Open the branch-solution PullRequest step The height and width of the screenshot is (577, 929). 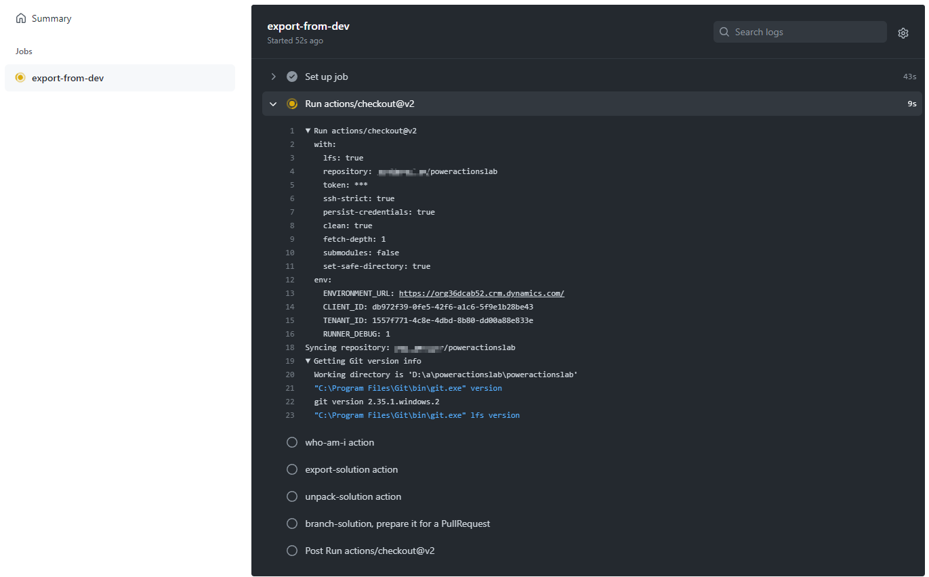pyautogui.click(x=398, y=523)
